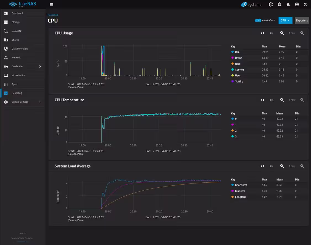Step back on System Load Average graph
This screenshot has width=311, height=245.
point(262,166)
